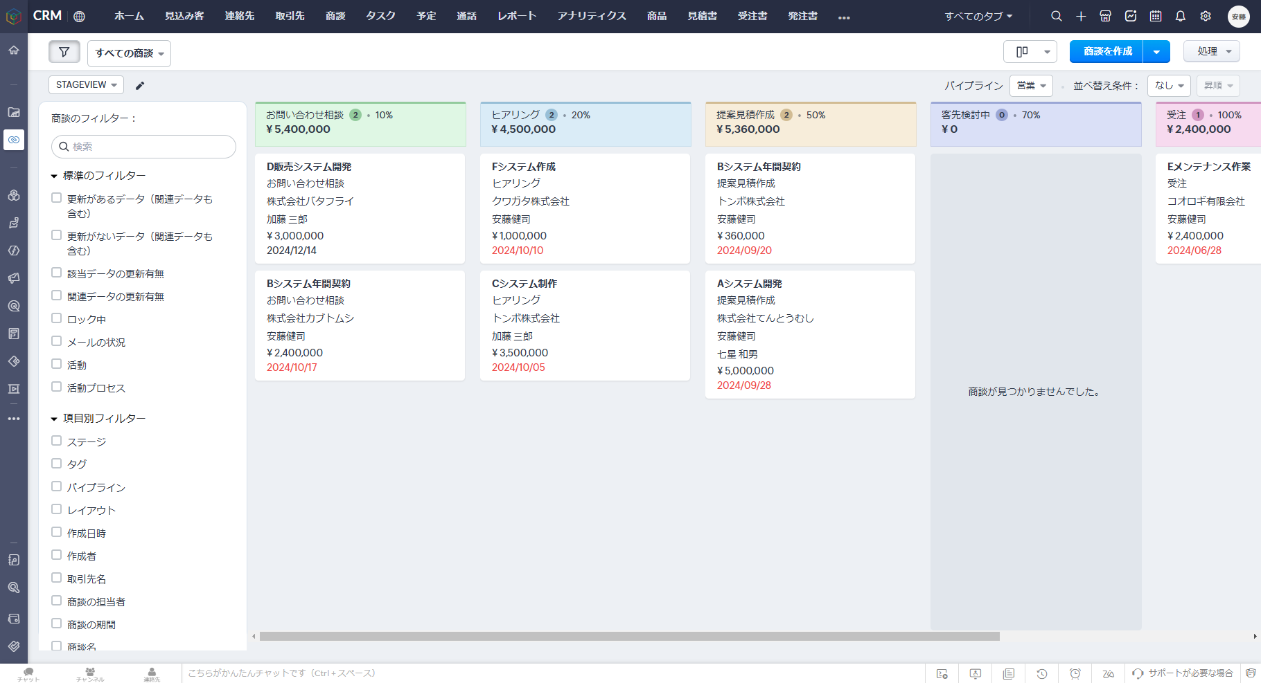Screen dimensions: 1261x683
Task: Open the kanban view switcher dropdown
Action: coord(1030,52)
